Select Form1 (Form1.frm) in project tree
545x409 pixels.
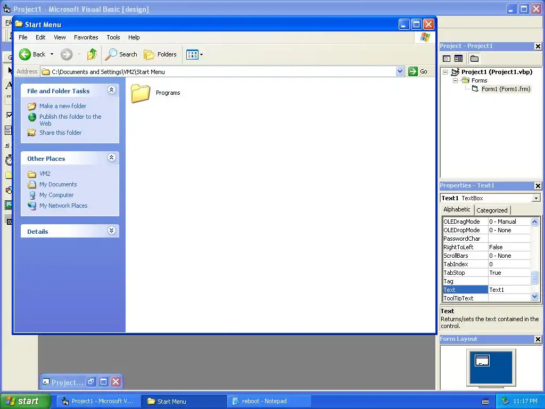coord(506,89)
